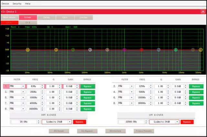Open LPF X-Over slope type dropdown
207x137 pixels.
177,122
